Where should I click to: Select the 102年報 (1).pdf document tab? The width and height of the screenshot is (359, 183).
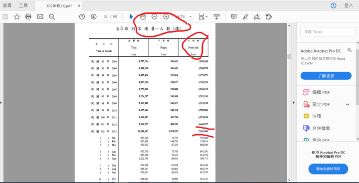click(x=59, y=6)
